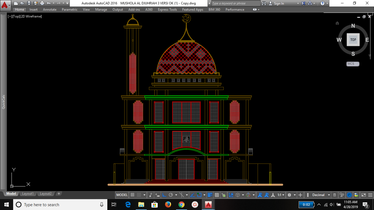Open the 1:1 annotation scale dropdown
This screenshot has height=210, width=374.
pos(281,195)
